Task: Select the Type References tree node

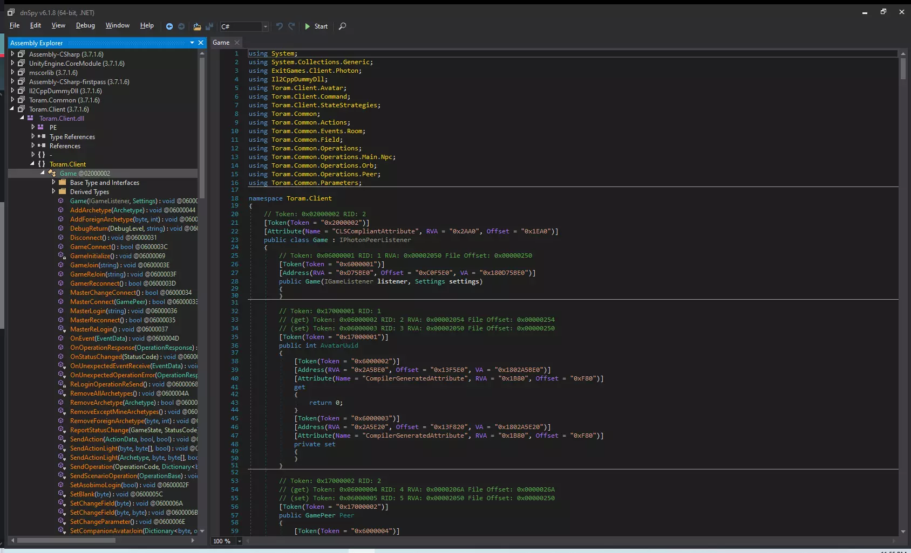Action: [72, 137]
